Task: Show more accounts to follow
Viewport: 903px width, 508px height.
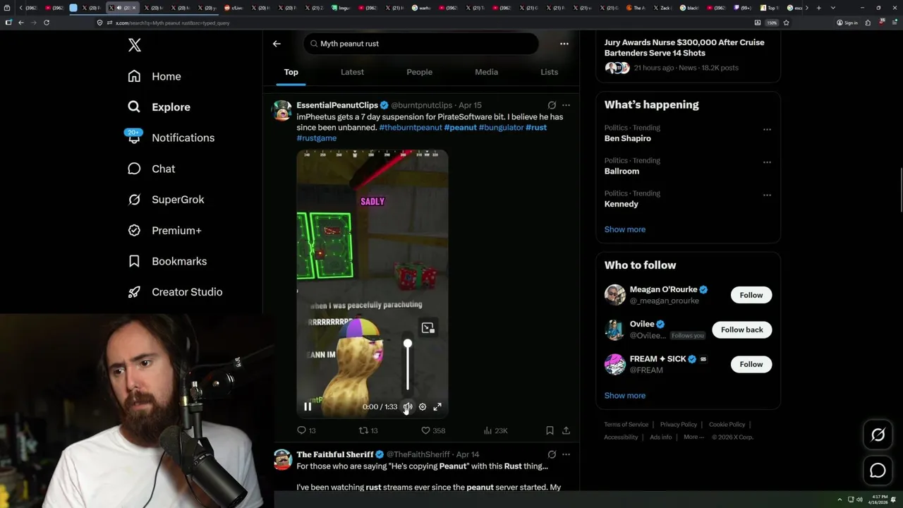Action: (624, 396)
